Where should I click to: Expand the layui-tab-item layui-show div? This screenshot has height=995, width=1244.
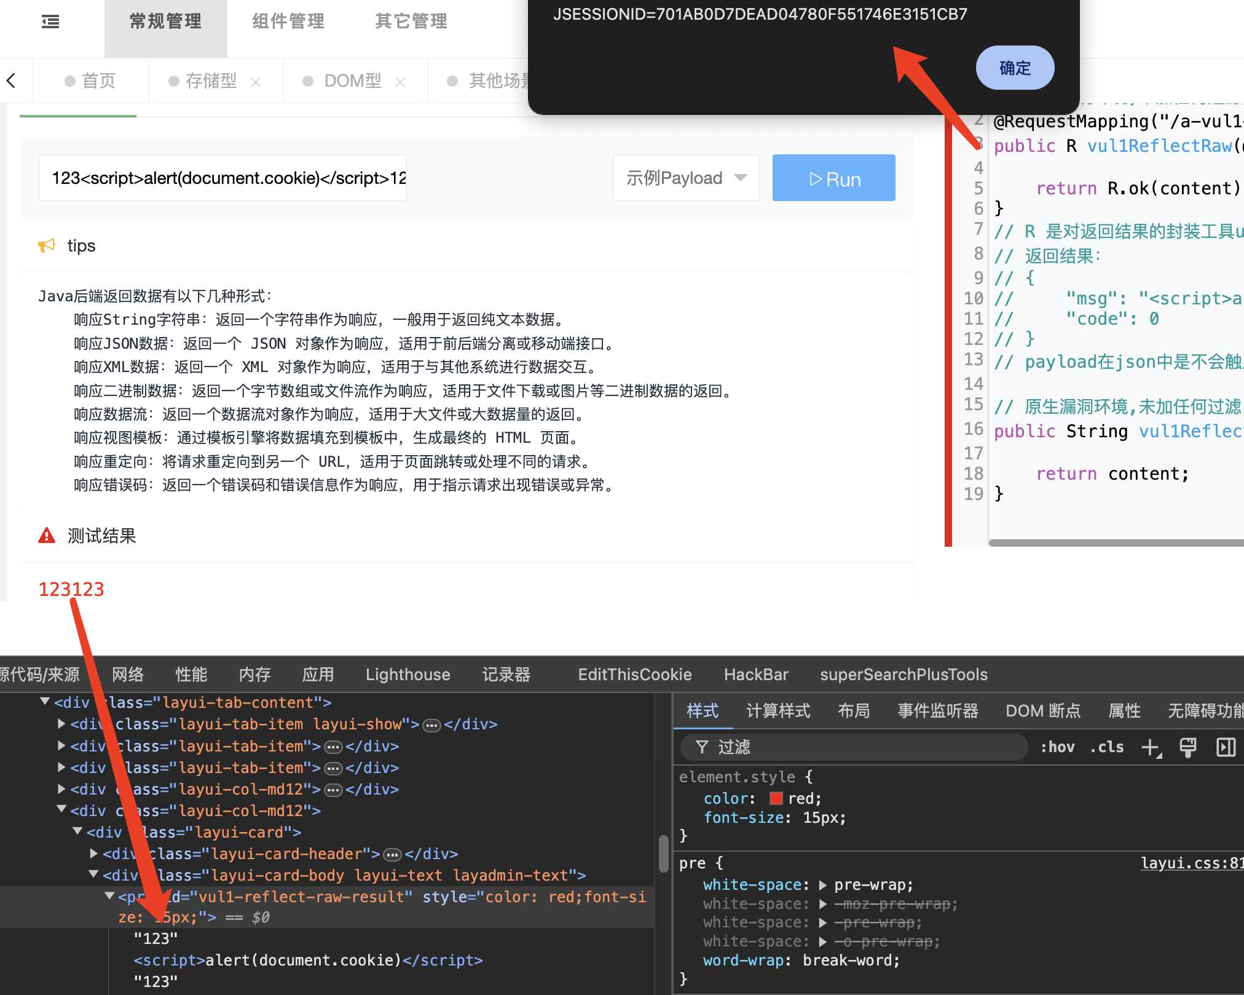click(x=61, y=724)
